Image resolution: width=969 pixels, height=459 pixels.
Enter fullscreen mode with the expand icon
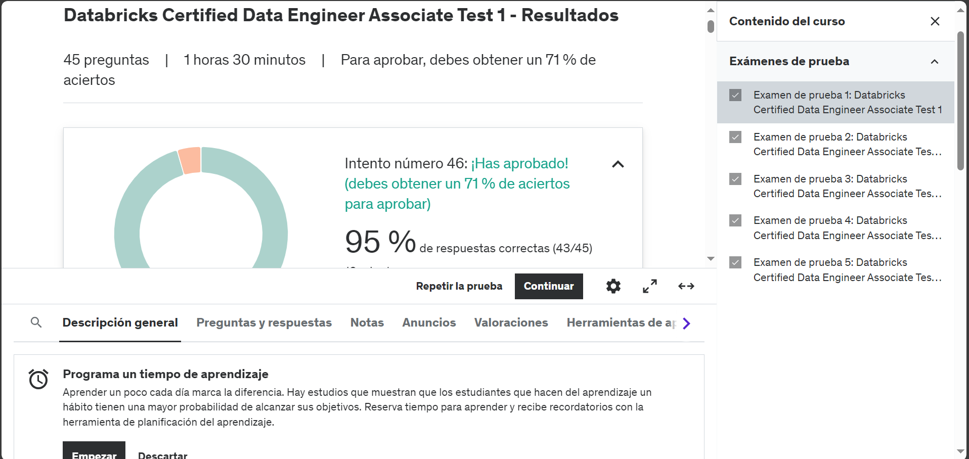coord(649,286)
